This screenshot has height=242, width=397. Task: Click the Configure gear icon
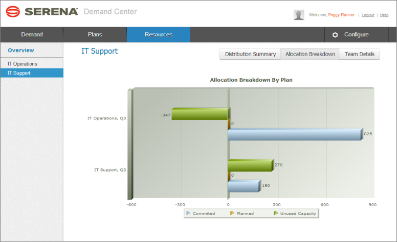(x=335, y=35)
